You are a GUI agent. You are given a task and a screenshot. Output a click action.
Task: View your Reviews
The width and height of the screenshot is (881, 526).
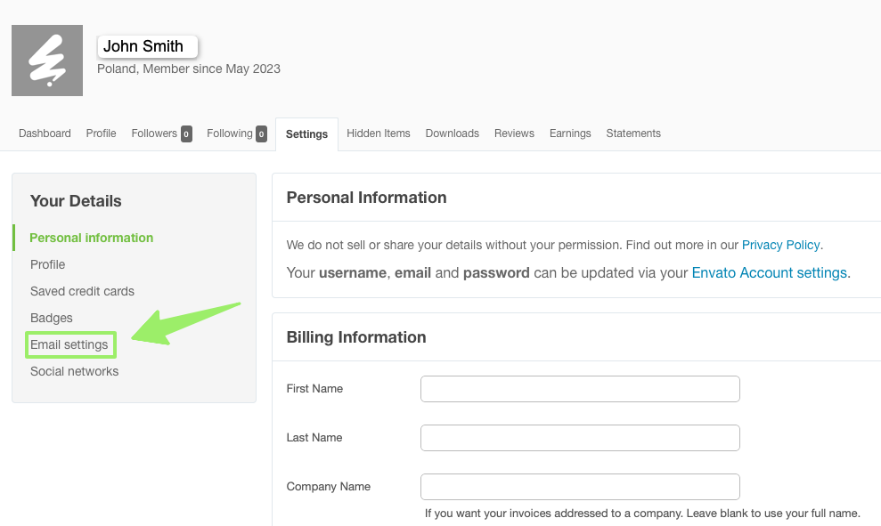514,133
